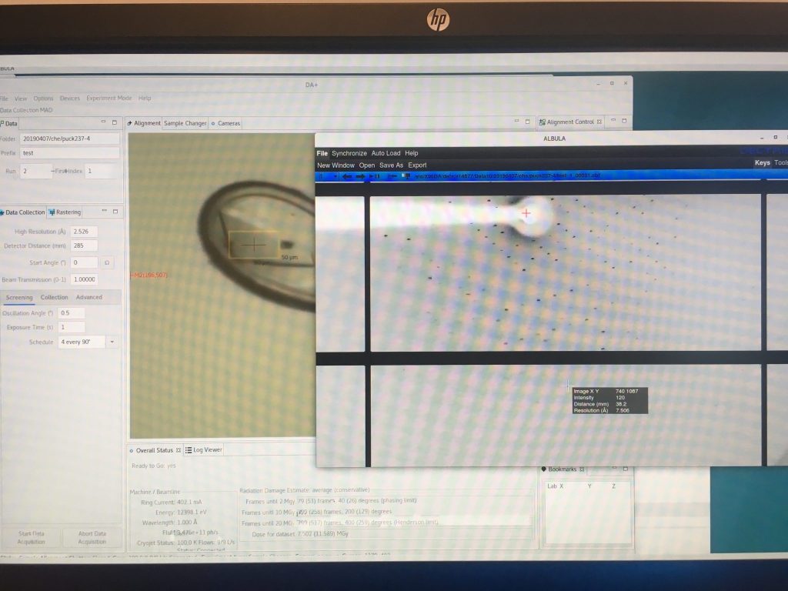Switch to the Collection sub-tab
Image resolution: width=788 pixels, height=591 pixels.
click(x=54, y=297)
